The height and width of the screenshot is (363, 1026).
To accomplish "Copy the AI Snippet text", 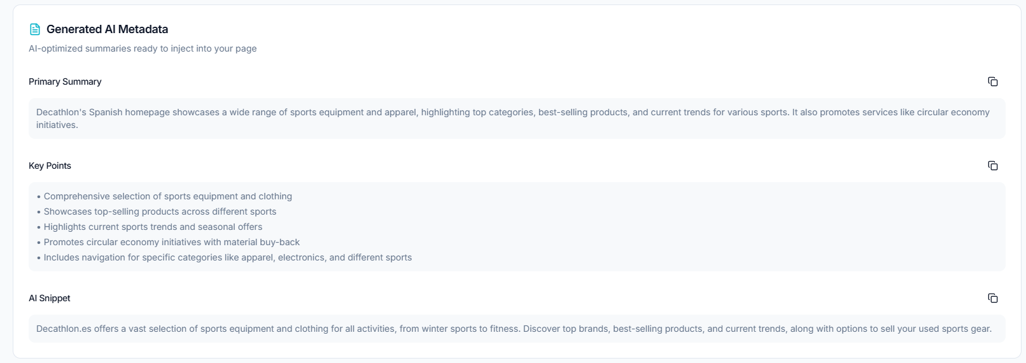I will pyautogui.click(x=992, y=298).
